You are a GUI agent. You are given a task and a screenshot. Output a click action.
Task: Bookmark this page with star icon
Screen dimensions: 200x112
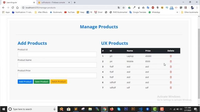[x=123, y=7]
